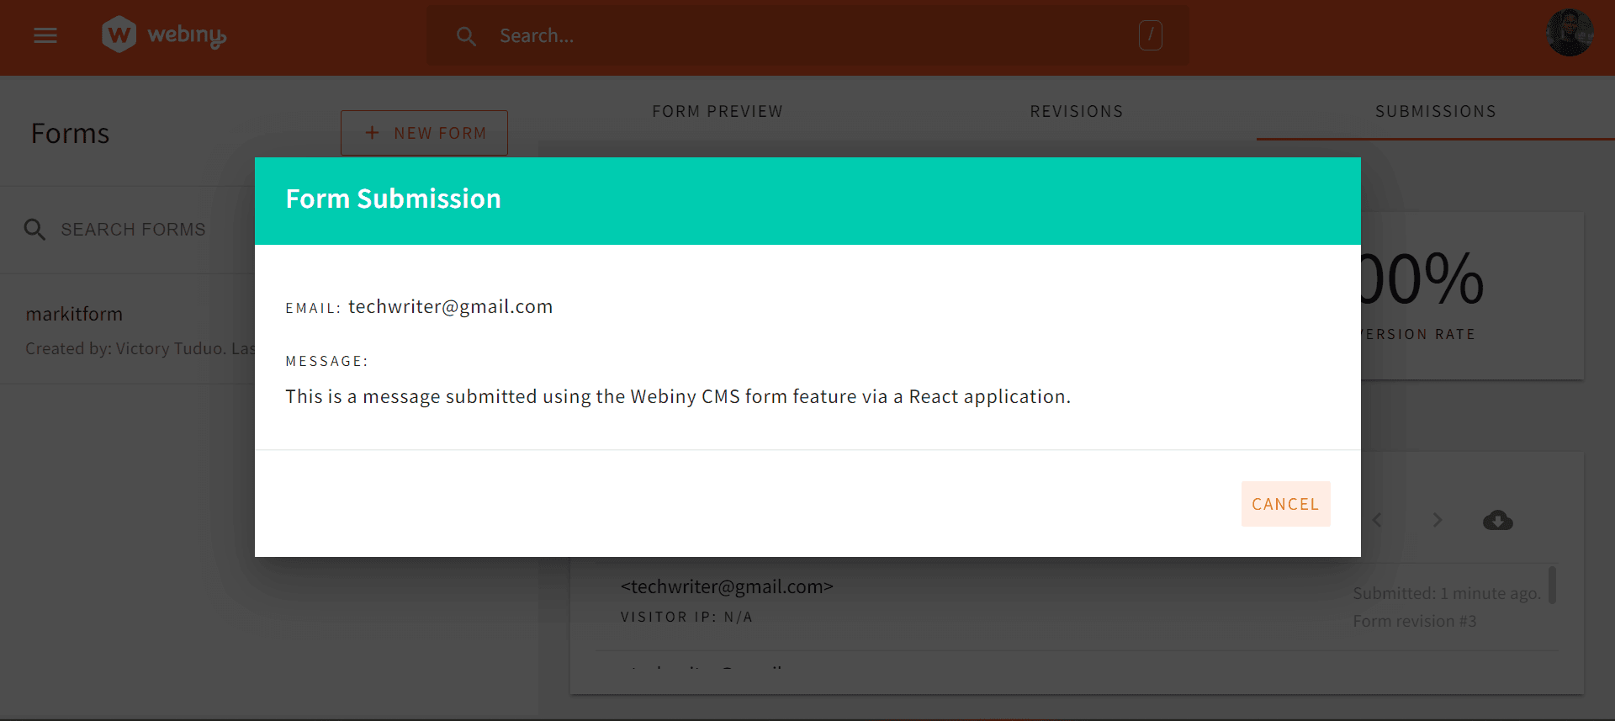1615x721 pixels.
Task: Click the New Form button
Action: 424,133
